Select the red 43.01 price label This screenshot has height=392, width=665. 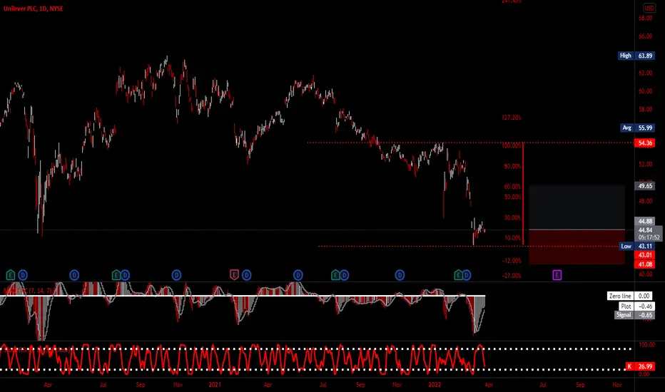(645, 254)
